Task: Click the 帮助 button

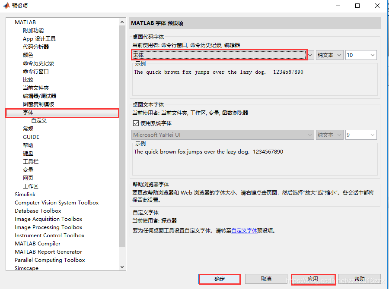Action: pos(359,279)
